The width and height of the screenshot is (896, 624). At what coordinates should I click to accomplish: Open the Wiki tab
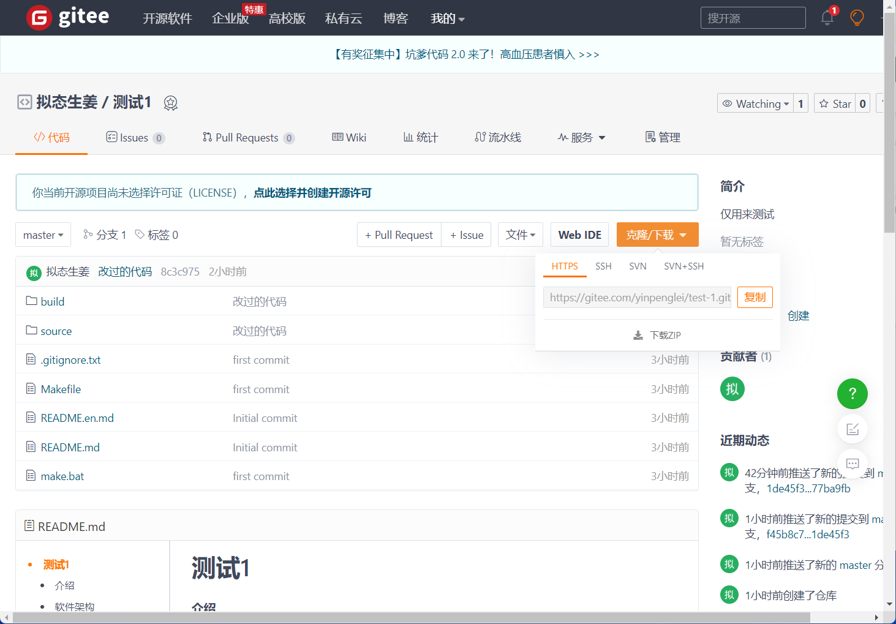349,137
